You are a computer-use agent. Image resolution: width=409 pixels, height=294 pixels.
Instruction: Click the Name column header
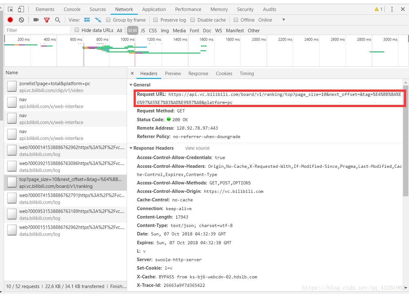pyautogui.click(x=65, y=73)
